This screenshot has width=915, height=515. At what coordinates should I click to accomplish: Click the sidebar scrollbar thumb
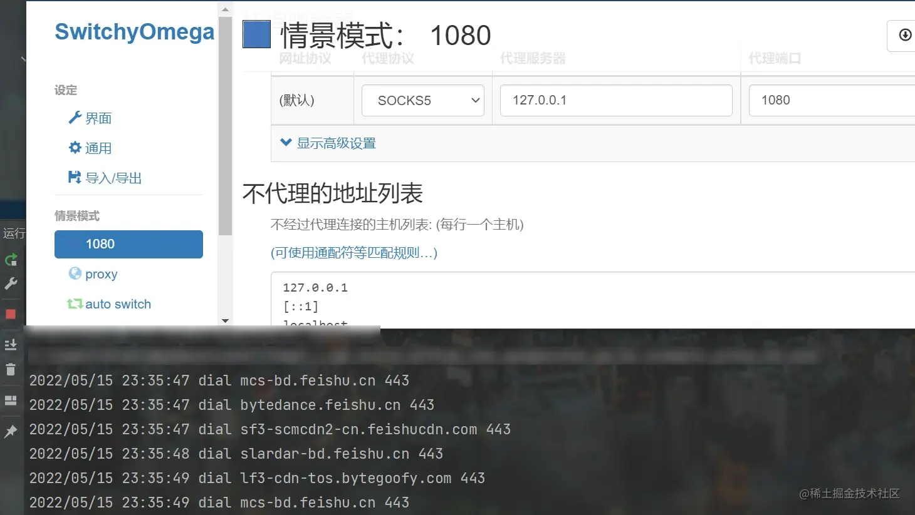coord(225,125)
